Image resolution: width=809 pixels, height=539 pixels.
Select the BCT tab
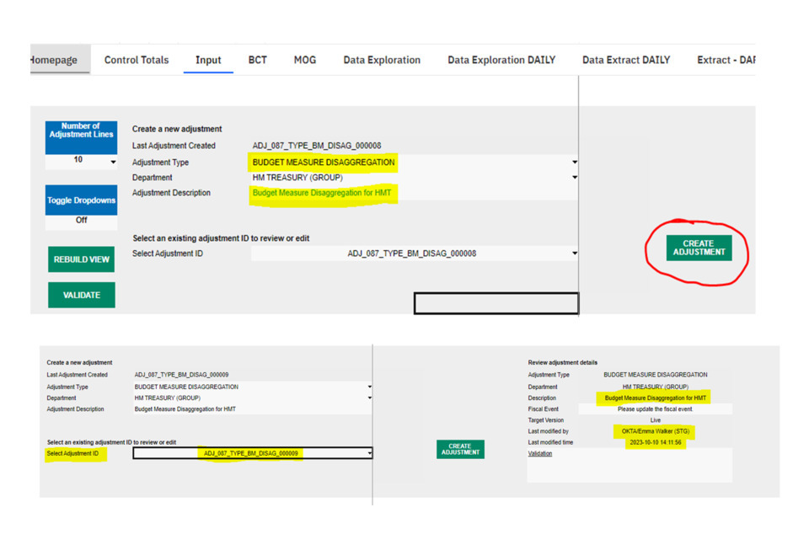click(258, 60)
